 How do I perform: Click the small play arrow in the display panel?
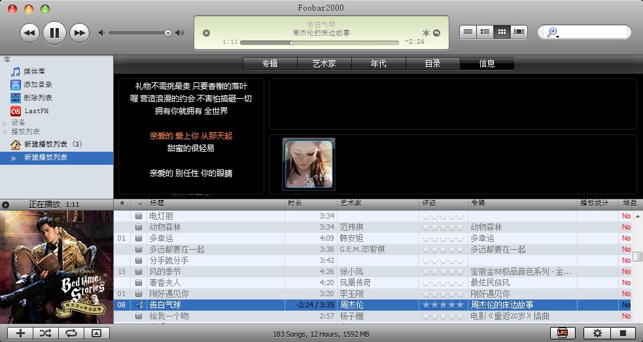click(x=206, y=33)
